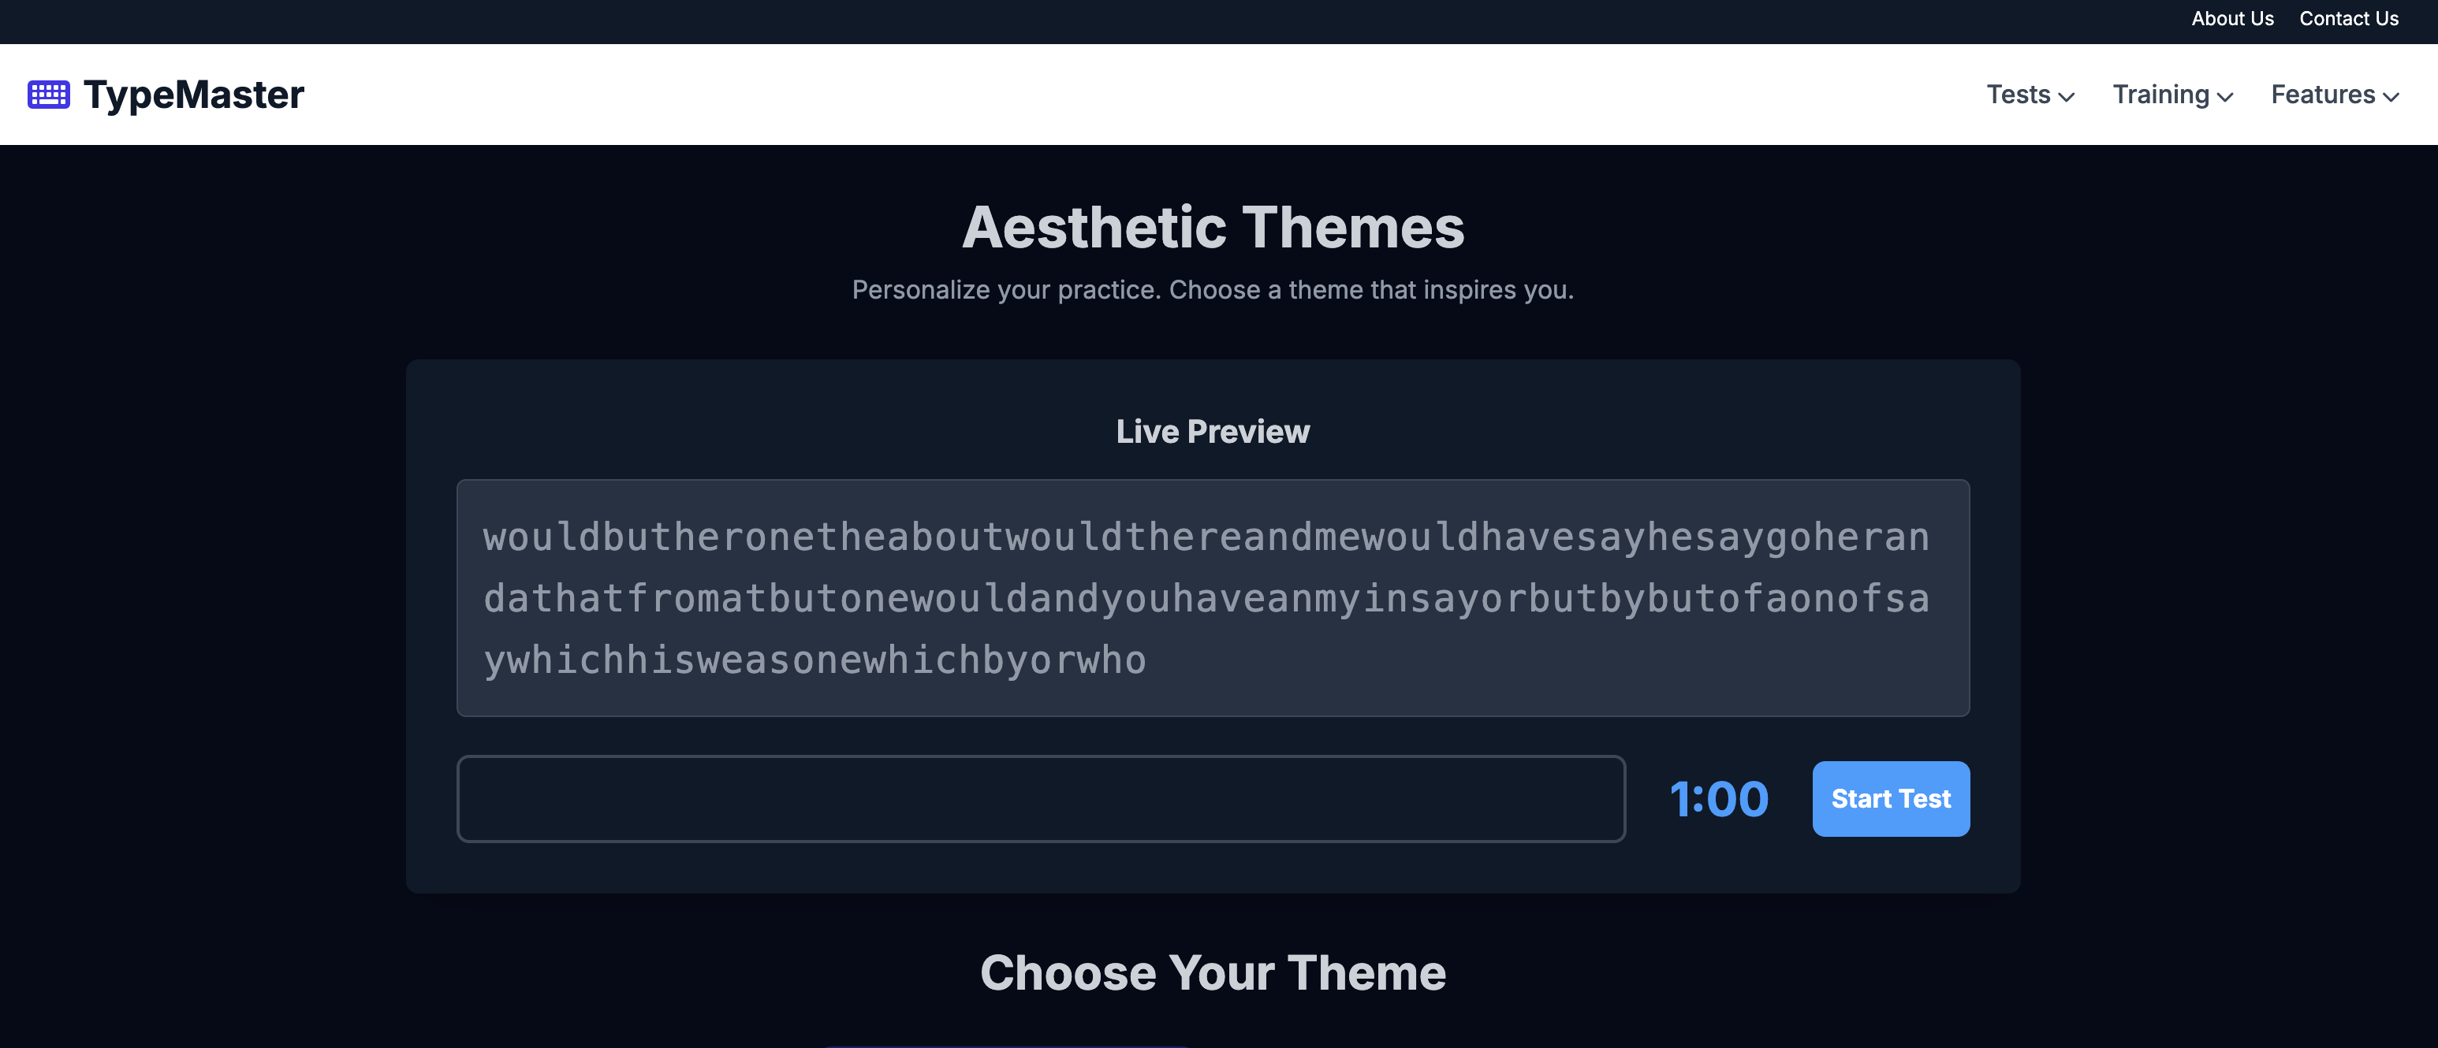Select Tests in the navigation bar
The width and height of the screenshot is (2438, 1048).
(x=2018, y=95)
